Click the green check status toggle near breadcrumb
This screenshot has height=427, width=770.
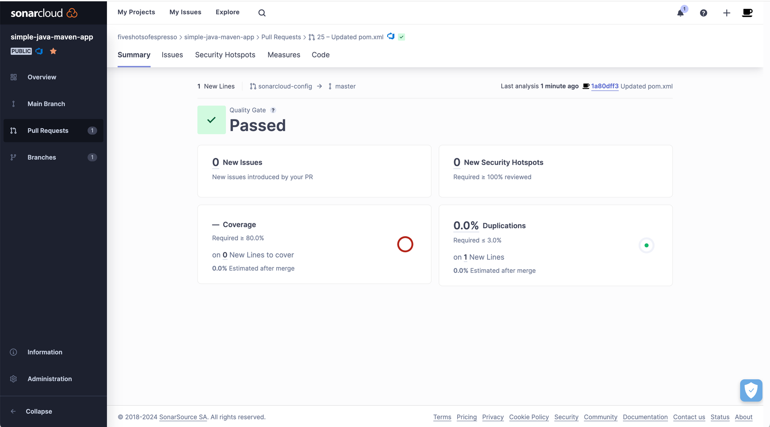[x=401, y=37]
